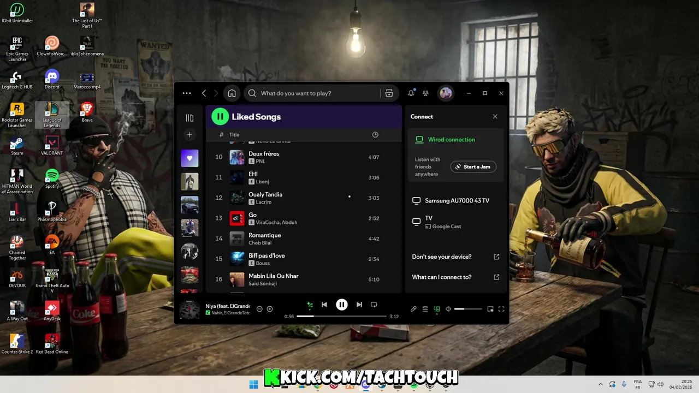Open the What's New notifications bell
Screen dimensions: 699x393
coord(411,93)
